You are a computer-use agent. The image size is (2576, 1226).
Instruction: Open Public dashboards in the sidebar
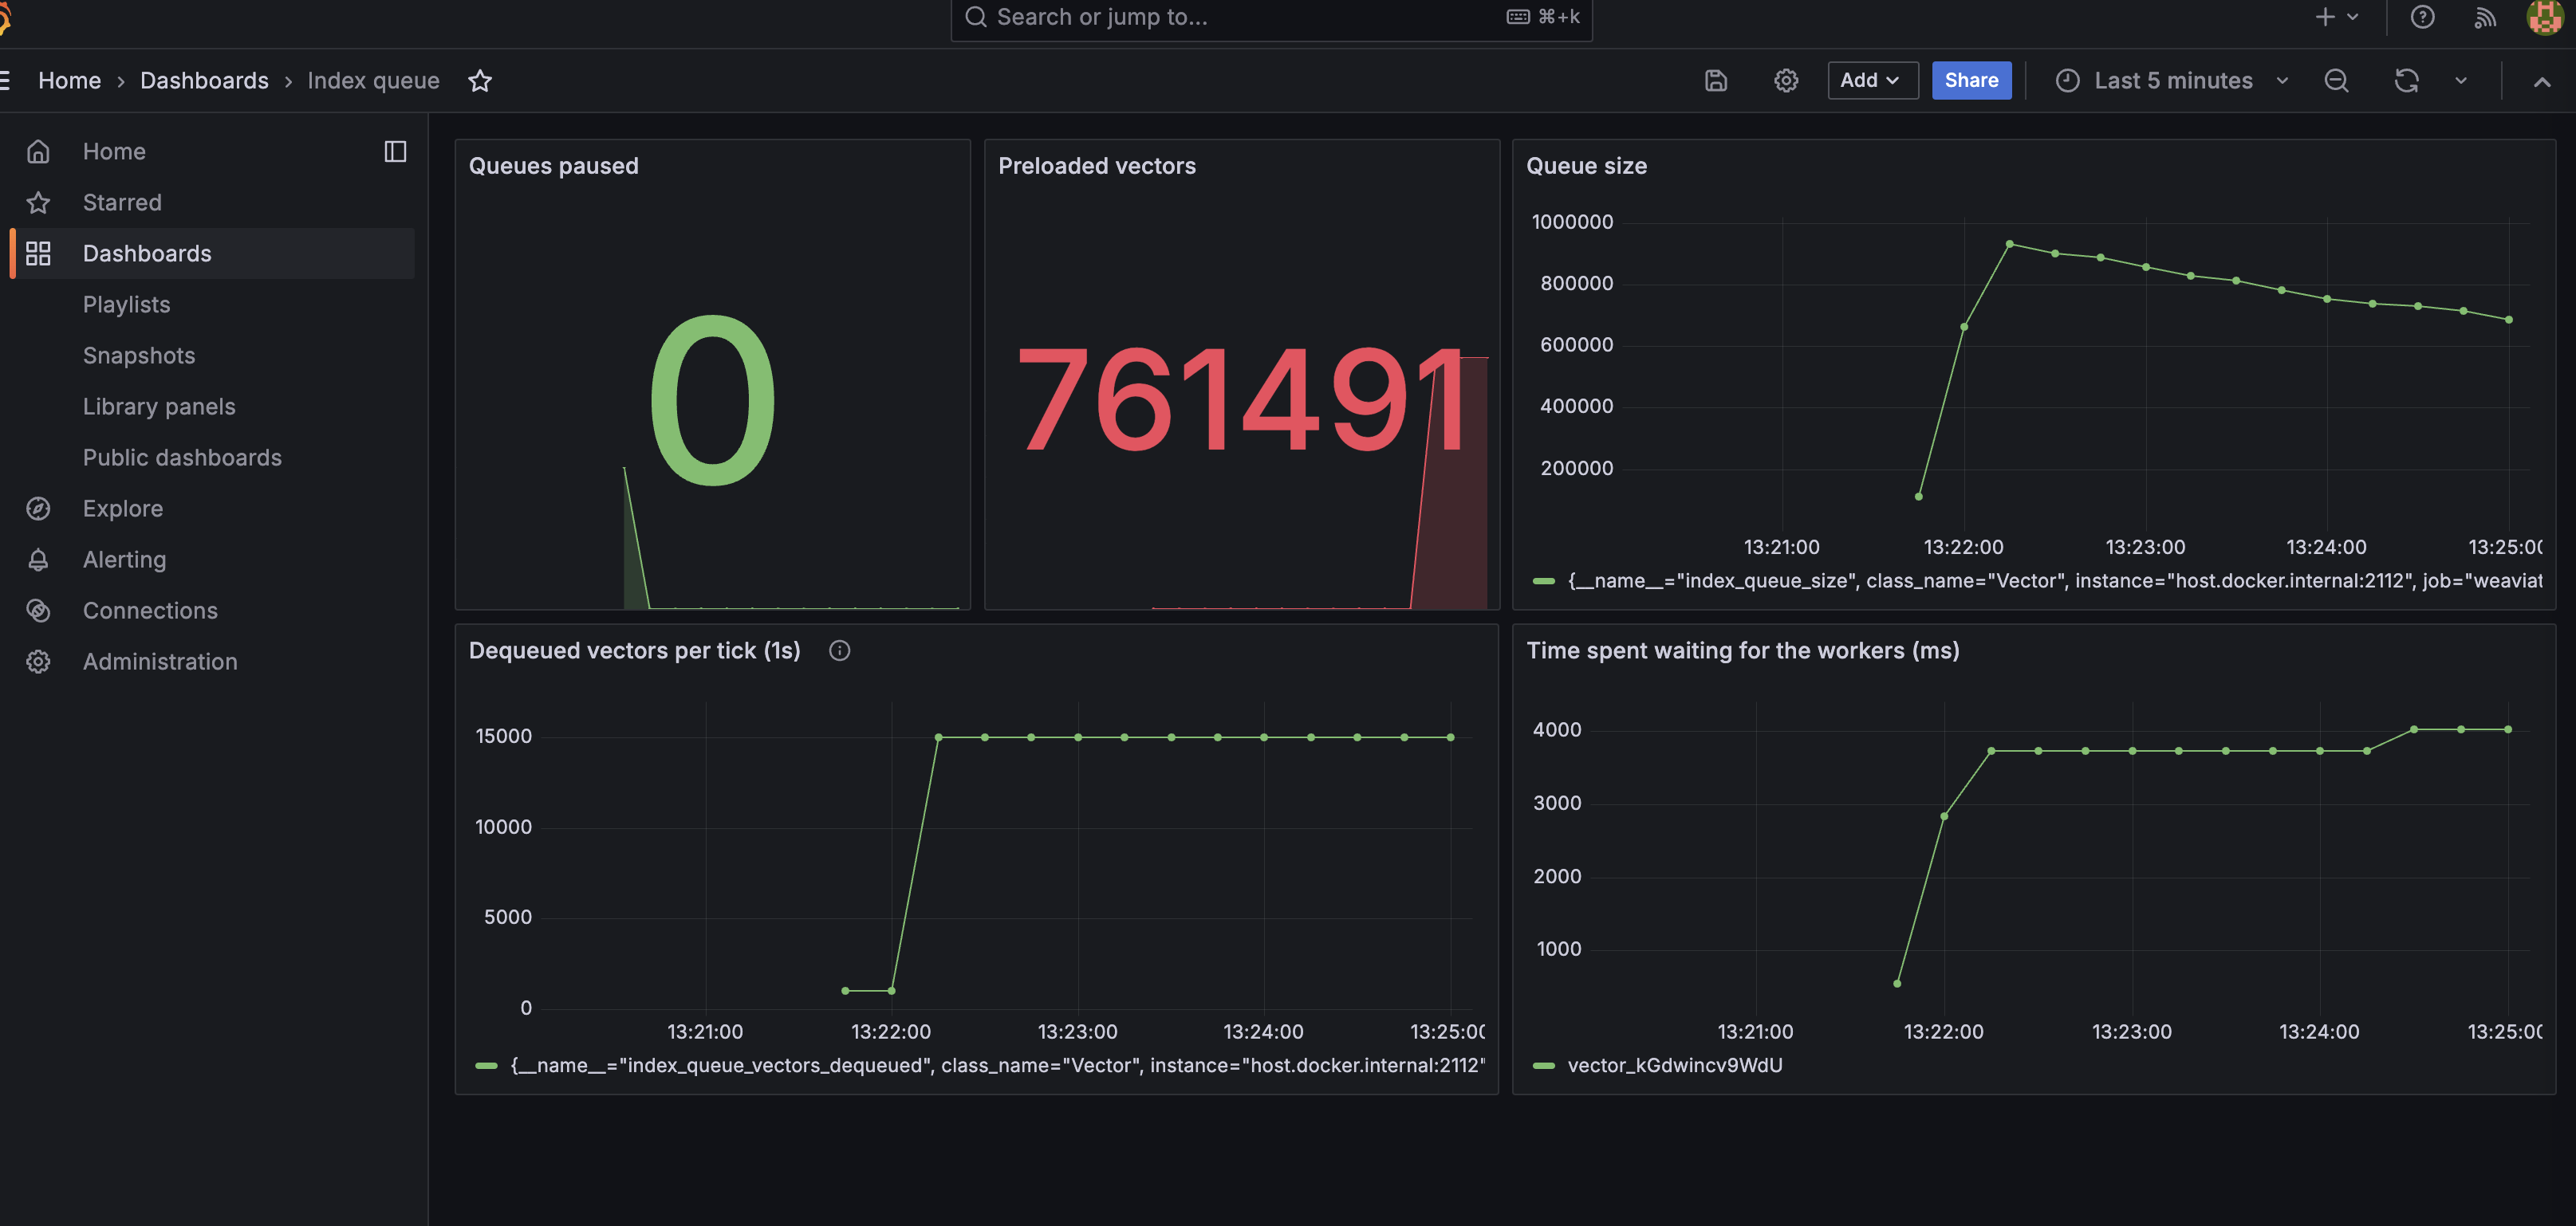182,457
